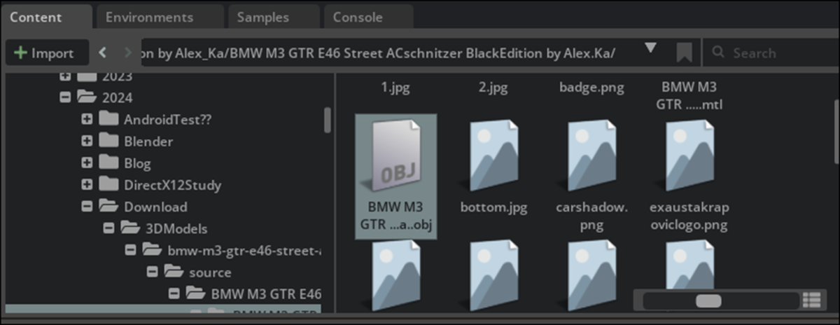The height and width of the screenshot is (325, 840).
Task: Select the AndroidTest?? folder icon
Action: coord(108,119)
